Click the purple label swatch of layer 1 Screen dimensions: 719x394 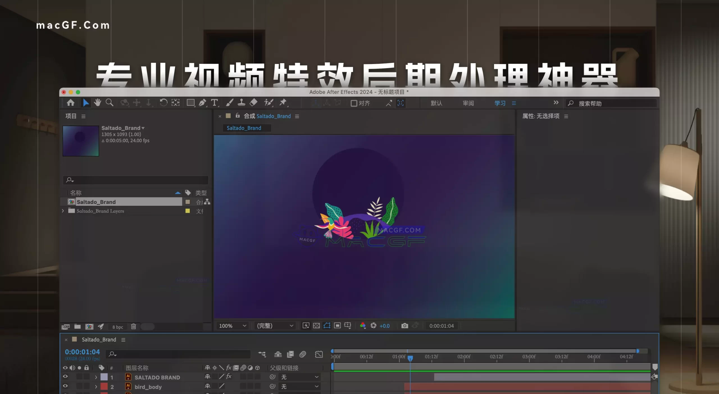[104, 377]
